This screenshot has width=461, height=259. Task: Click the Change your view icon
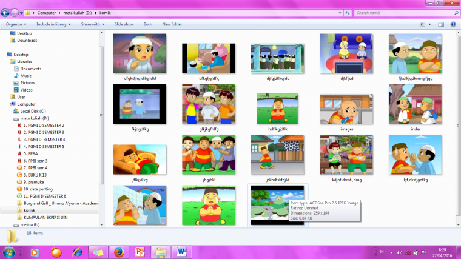tap(423, 24)
